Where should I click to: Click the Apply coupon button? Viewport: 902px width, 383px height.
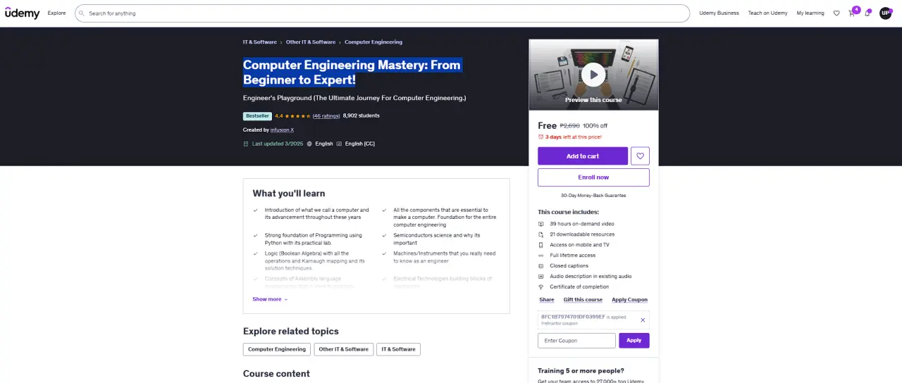pyautogui.click(x=634, y=341)
